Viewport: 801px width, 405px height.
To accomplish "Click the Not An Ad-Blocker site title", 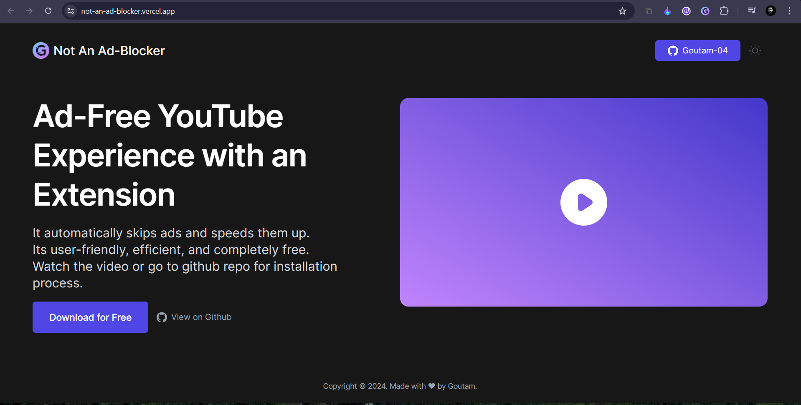I will [x=109, y=50].
